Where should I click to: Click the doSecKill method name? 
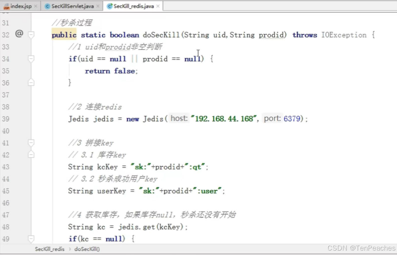point(161,35)
